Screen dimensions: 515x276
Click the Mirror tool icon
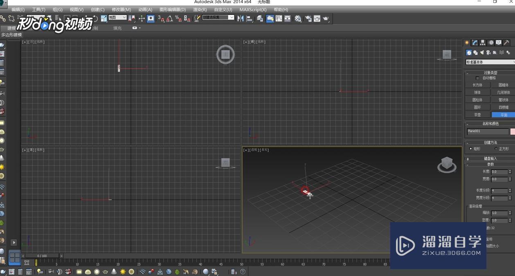click(241, 18)
